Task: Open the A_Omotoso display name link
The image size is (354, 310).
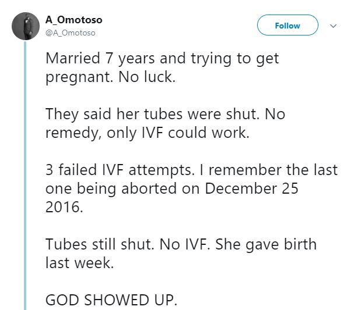Action: (73, 20)
